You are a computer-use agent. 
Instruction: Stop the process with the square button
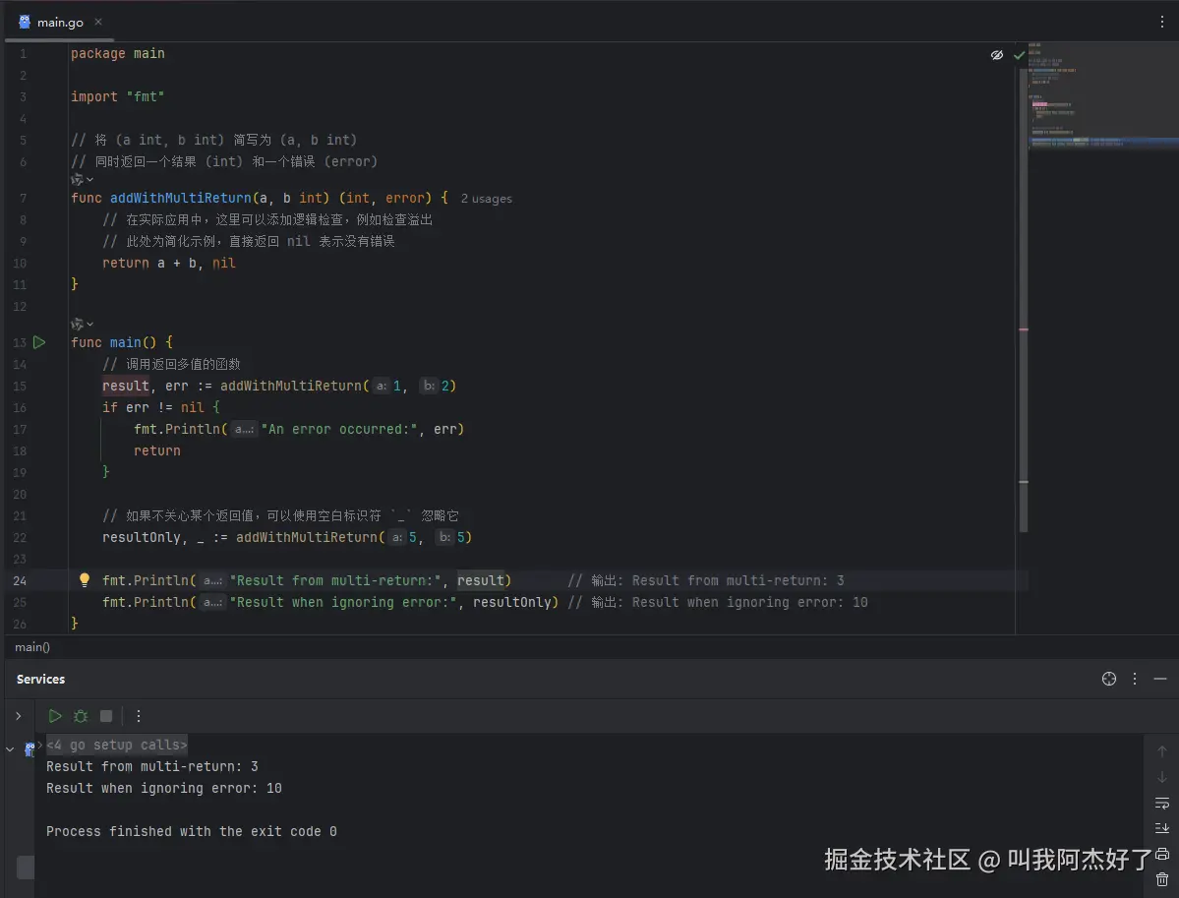[106, 716]
